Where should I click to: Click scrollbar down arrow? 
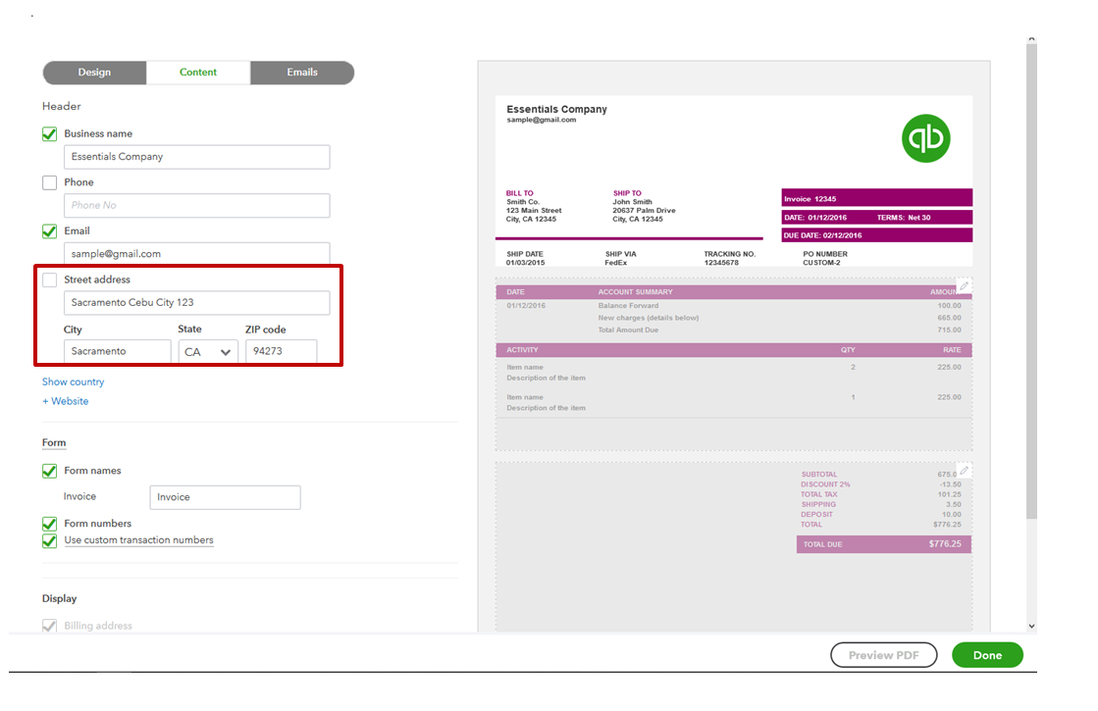pos(1030,625)
